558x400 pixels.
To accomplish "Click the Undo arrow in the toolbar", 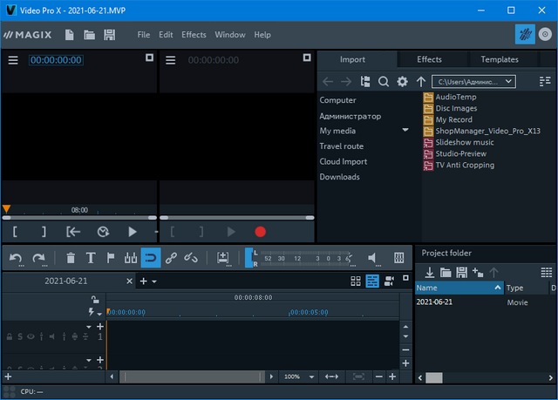I will pyautogui.click(x=16, y=258).
